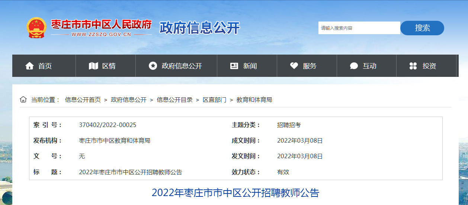Click index number 370402/2022-00025
Screen dimensions: 468x205
coord(108,125)
